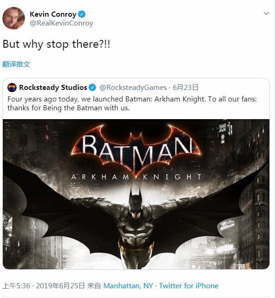The height and width of the screenshot is (298, 275).
Task: Click Kevin Conroy's verified badge
Action: click(x=82, y=14)
